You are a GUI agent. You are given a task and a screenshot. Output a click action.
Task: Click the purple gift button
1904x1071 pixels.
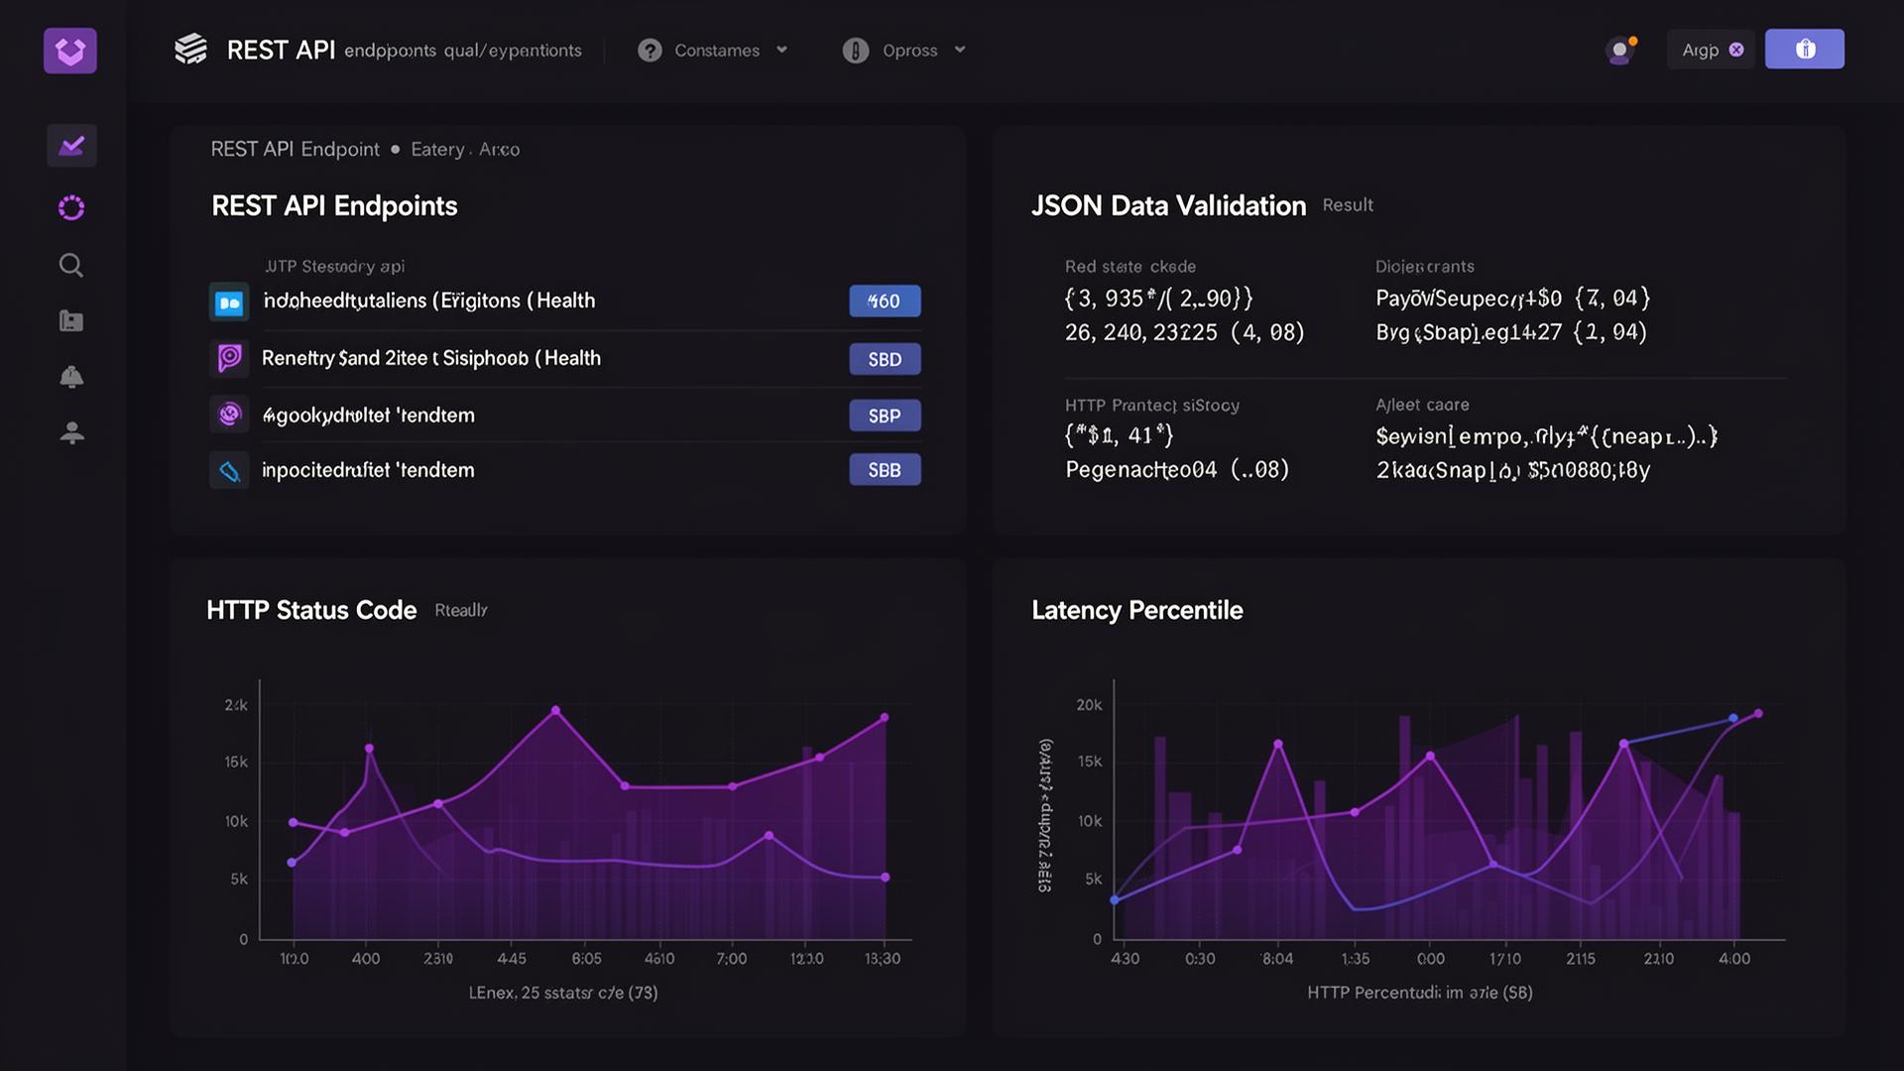tap(1804, 50)
